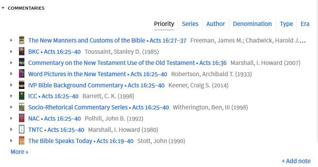This screenshot has height=167, width=318.
Task: Click The Bible Speaks Today cover icon
Action: (x=22, y=140)
